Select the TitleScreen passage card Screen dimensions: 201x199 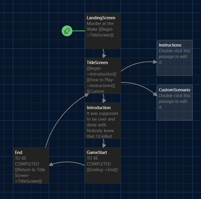[103, 76]
